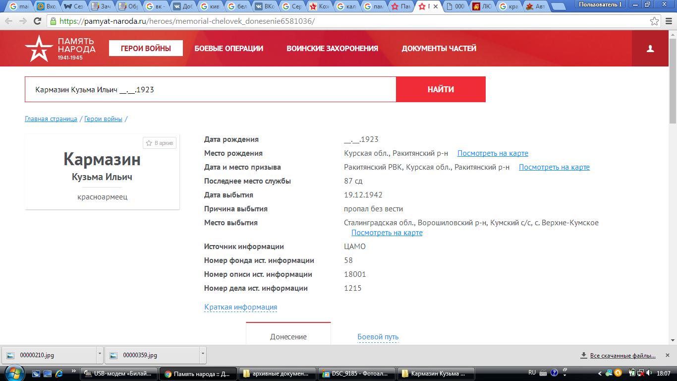This screenshot has height=381, width=677.
Task: Show all downloads via "Все скачанные файлы"
Action: point(622,356)
